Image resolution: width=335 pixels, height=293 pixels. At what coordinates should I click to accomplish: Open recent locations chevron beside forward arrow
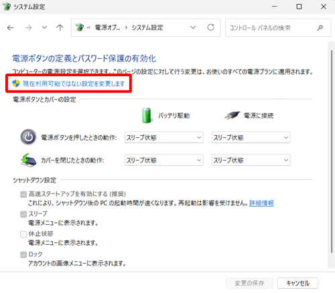pos(44,27)
